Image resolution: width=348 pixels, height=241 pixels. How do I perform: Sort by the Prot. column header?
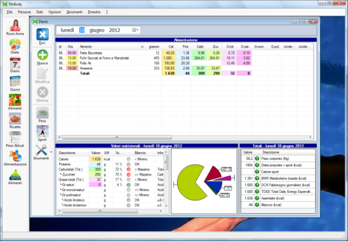(x=183, y=46)
